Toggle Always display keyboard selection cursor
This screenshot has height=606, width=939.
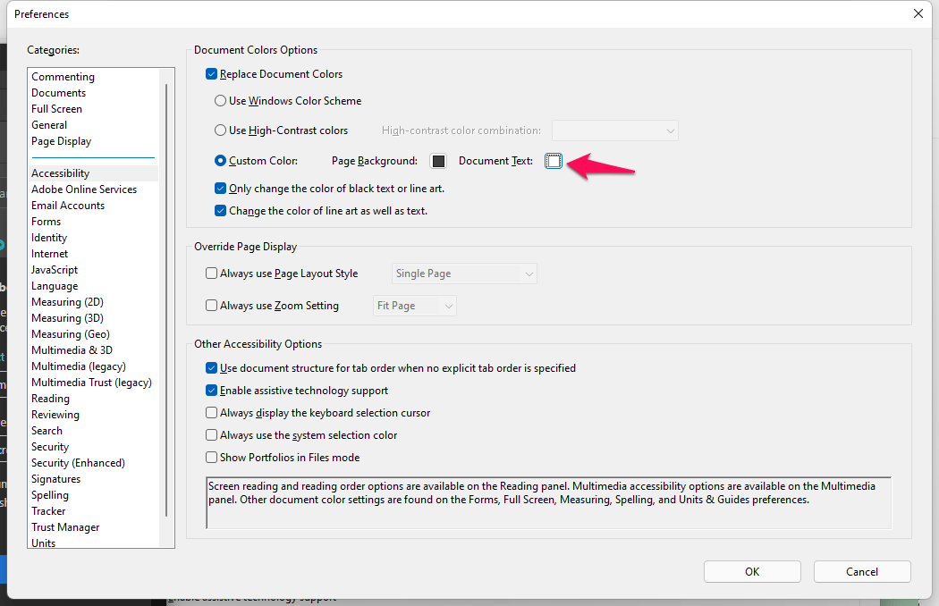(212, 413)
